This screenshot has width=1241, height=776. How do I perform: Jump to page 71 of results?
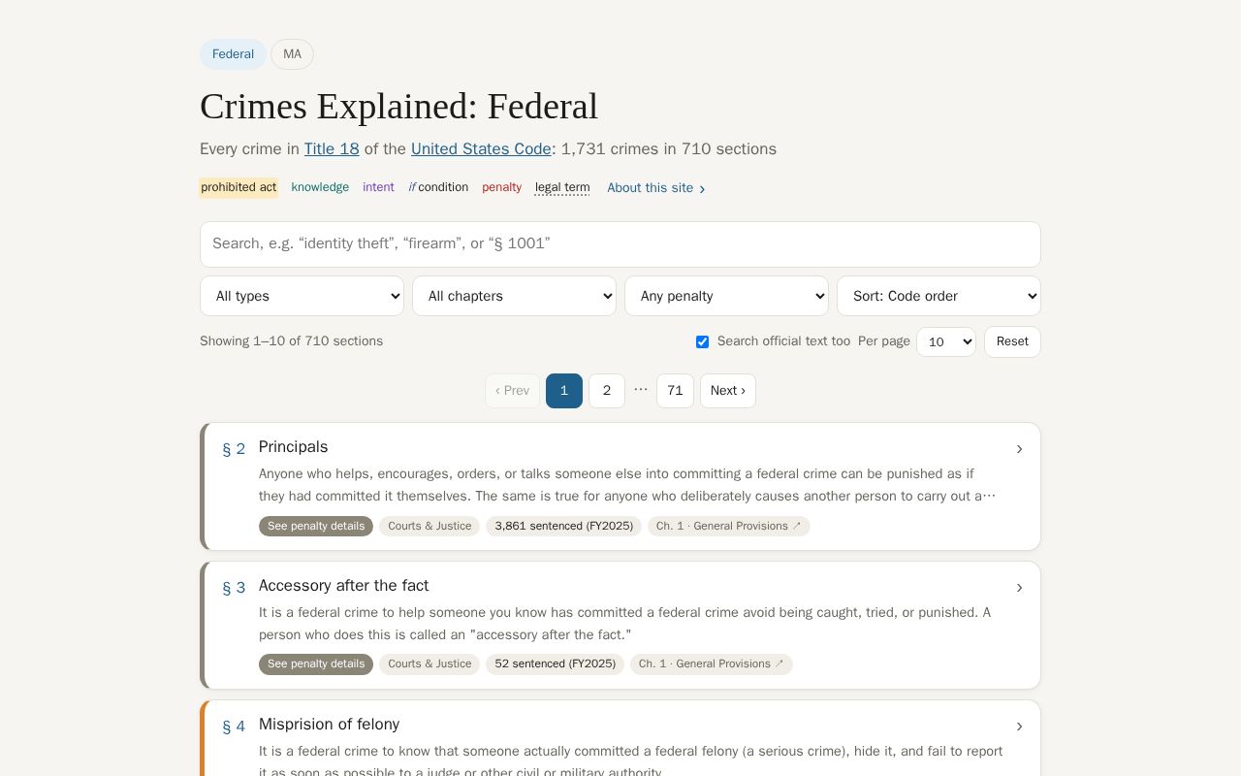pyautogui.click(x=675, y=391)
